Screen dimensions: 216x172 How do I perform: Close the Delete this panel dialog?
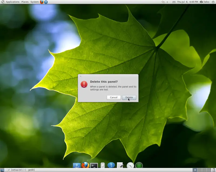(x=81, y=76)
